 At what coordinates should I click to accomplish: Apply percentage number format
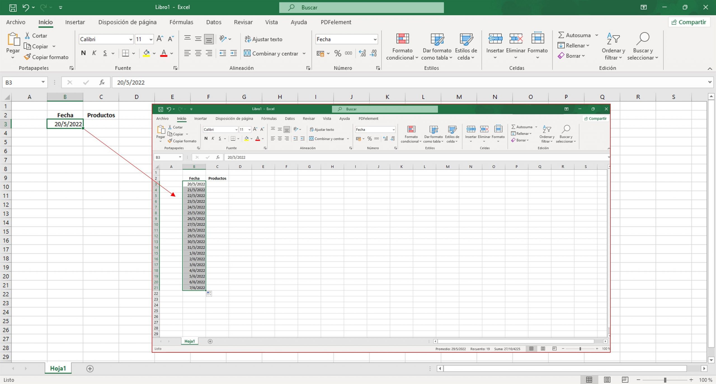(x=337, y=53)
